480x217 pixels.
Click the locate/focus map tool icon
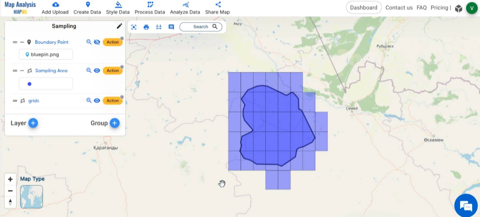pos(134,27)
